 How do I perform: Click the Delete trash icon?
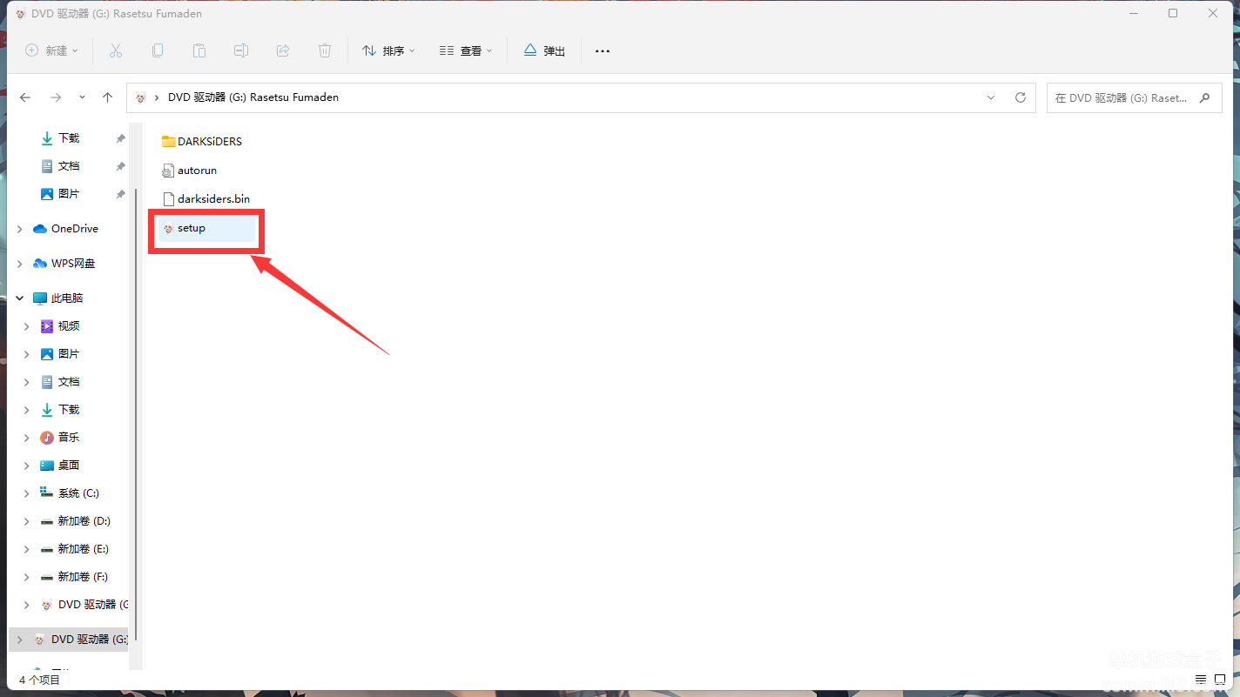pyautogui.click(x=325, y=50)
